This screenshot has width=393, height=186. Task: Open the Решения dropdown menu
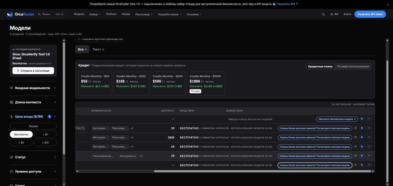coord(194,14)
